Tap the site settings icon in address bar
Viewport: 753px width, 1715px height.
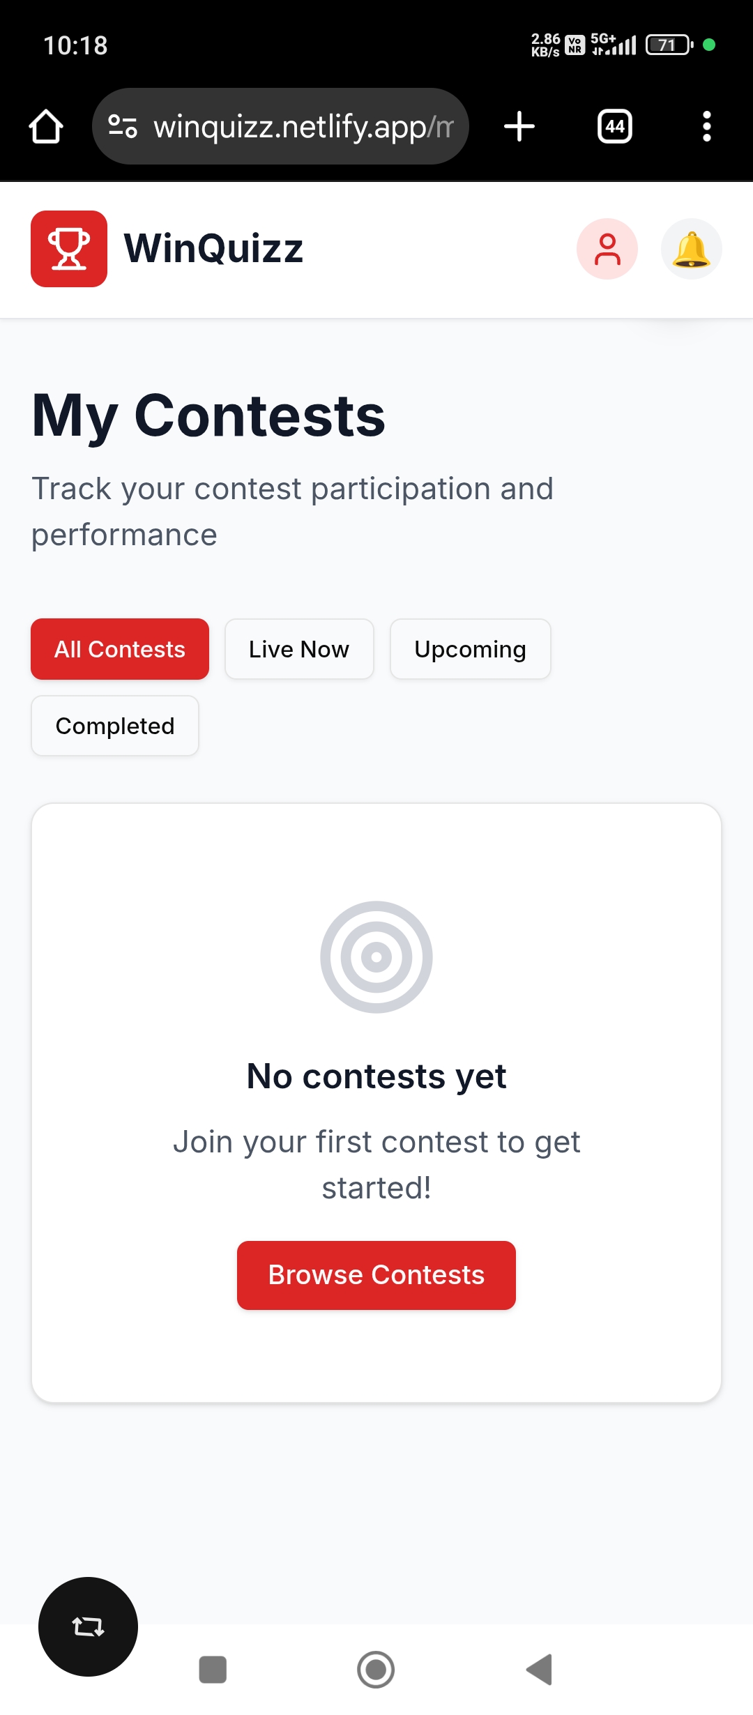pyautogui.click(x=123, y=126)
